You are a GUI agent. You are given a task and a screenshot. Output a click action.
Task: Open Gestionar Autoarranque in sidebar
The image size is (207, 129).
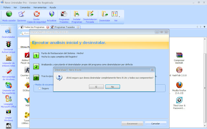point(8,47)
